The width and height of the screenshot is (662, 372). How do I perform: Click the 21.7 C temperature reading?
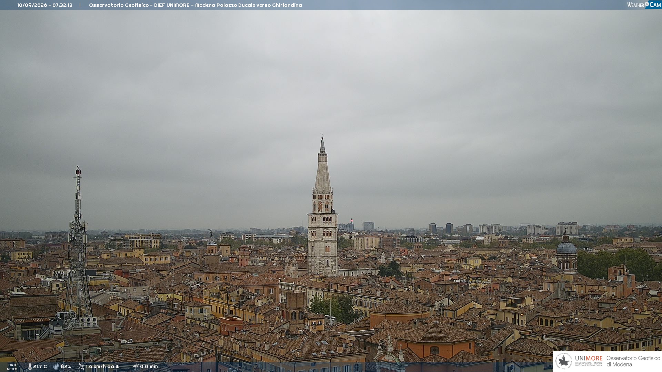[x=40, y=366]
